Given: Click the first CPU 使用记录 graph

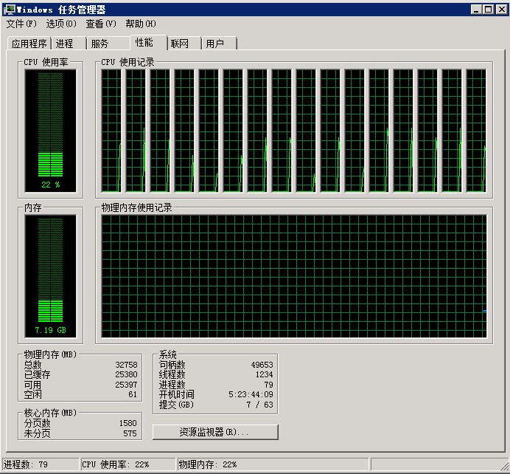Looking at the screenshot, I should (111, 131).
